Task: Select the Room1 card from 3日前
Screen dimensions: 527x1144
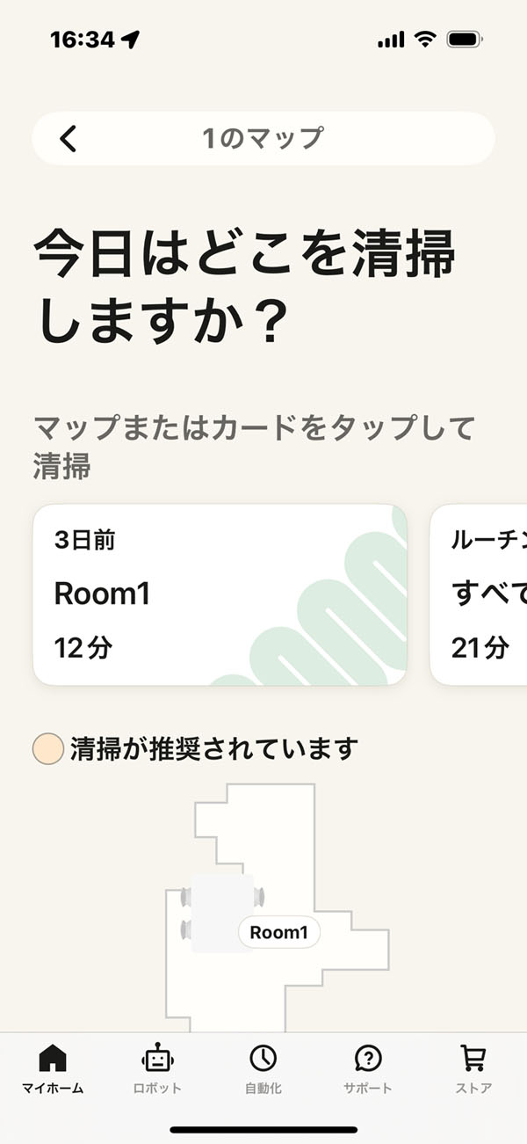Action: pos(220,594)
